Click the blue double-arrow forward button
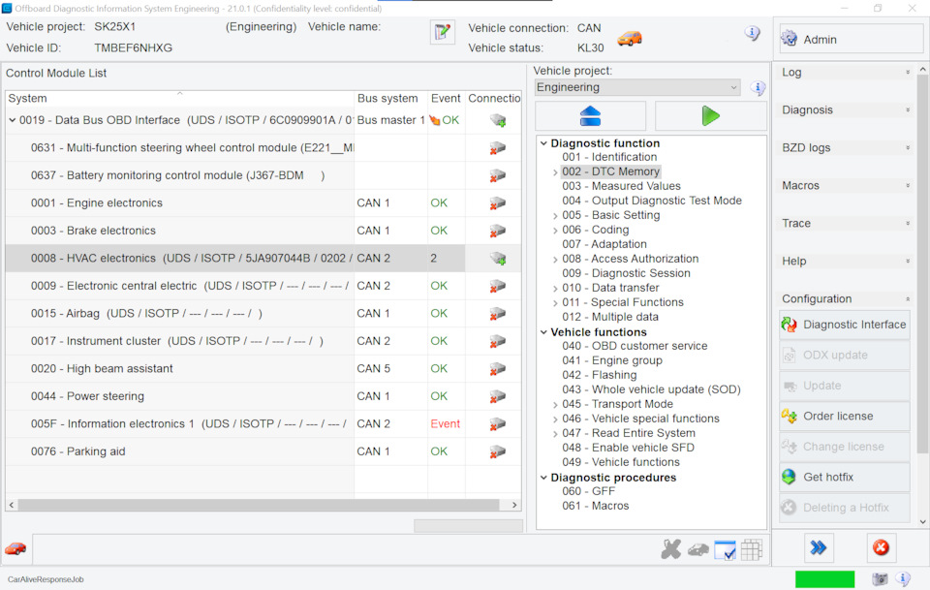The width and height of the screenshot is (930, 590). (x=819, y=548)
